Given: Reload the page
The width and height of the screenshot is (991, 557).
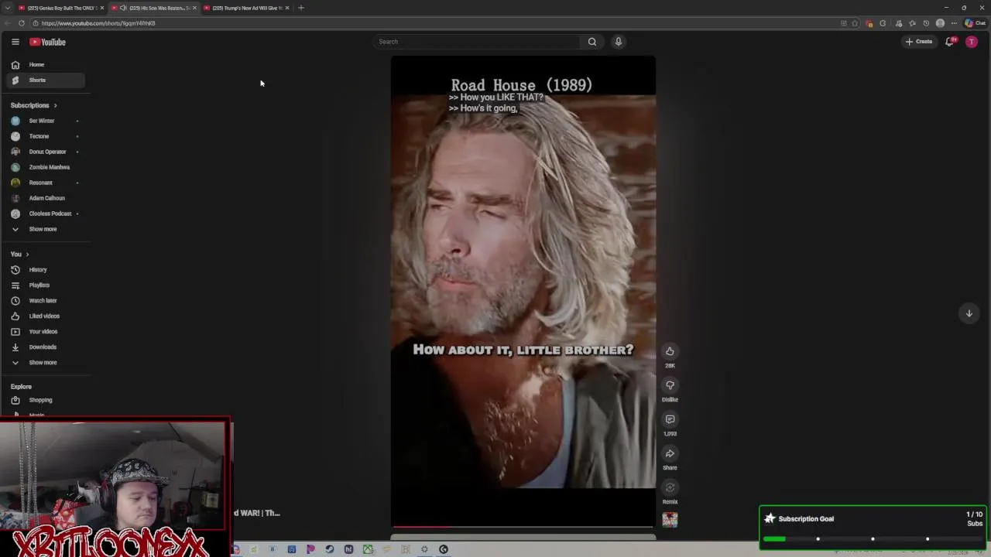Looking at the screenshot, I should tap(22, 23).
